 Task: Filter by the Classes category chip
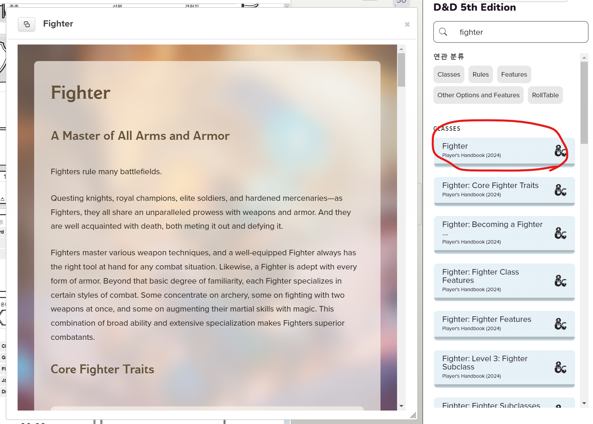(448, 75)
